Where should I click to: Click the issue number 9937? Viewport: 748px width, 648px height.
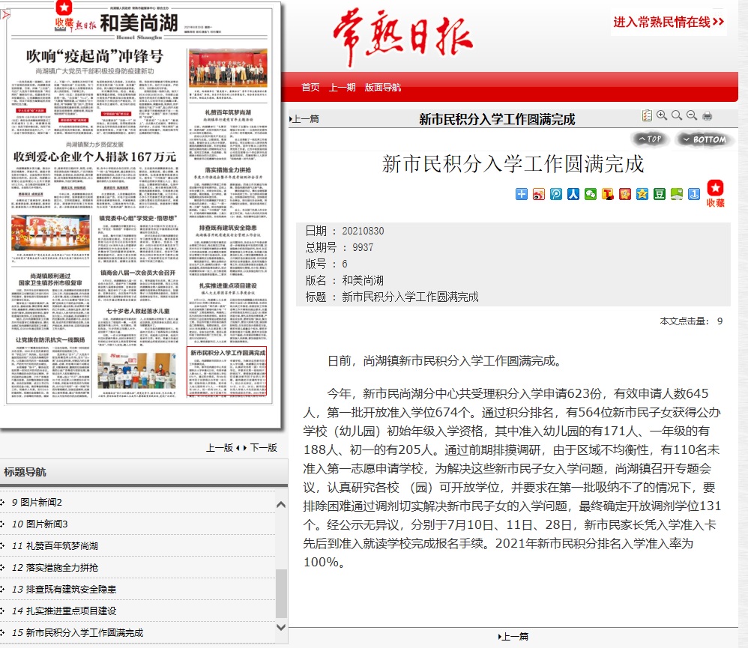[363, 247]
